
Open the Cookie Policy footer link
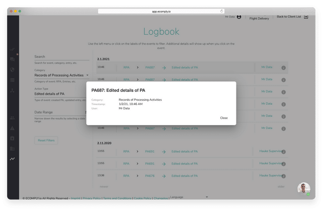point(143,198)
